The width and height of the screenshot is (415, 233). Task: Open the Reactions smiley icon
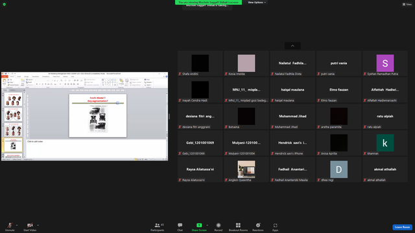pos(258,225)
